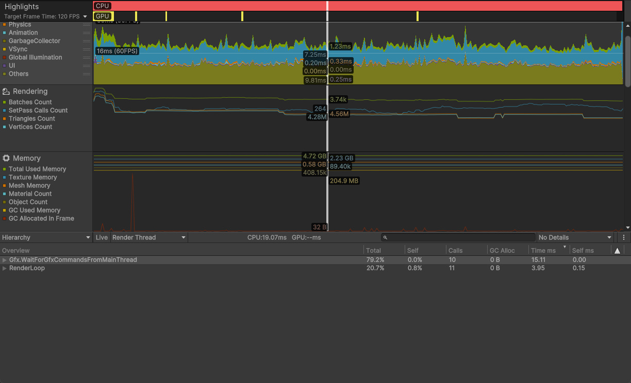Click the Highlights module title

click(x=22, y=7)
